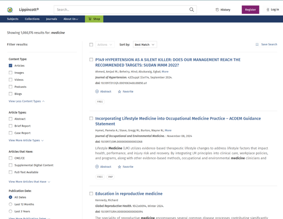Click Save Search bookmark icon
Screen dimensions: 283x219
[257, 44]
